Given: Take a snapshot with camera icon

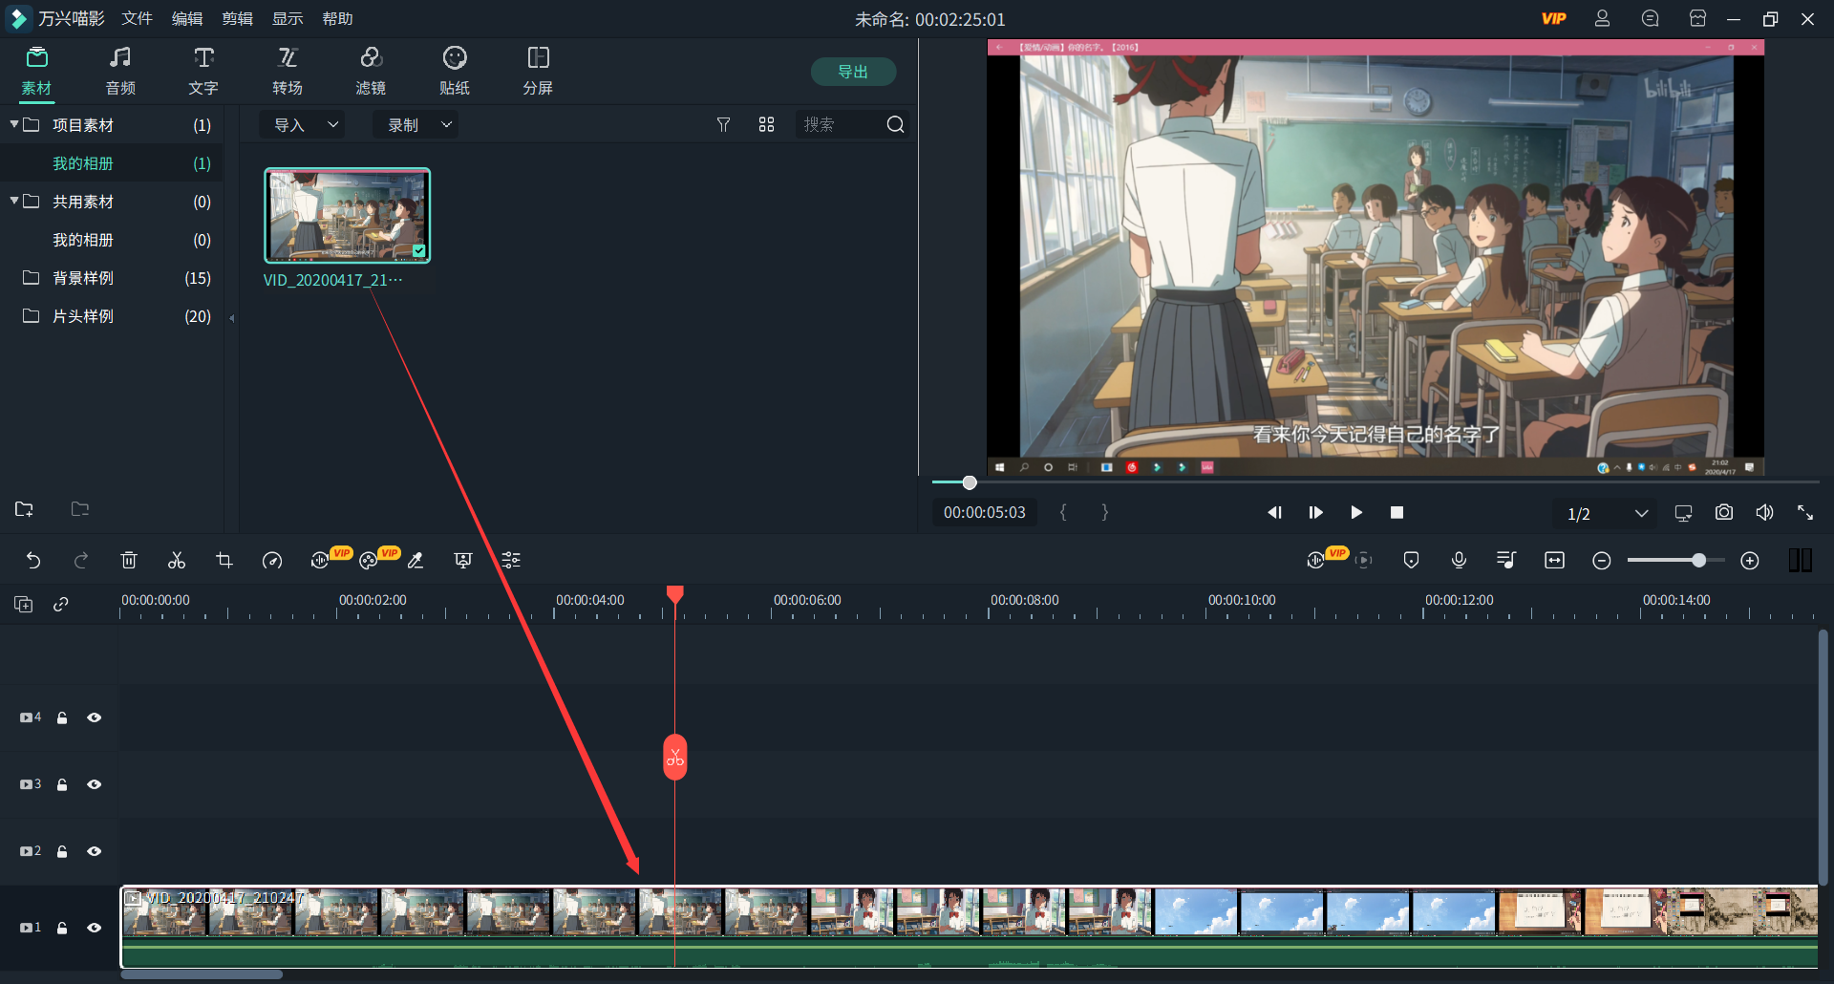Looking at the screenshot, I should click(x=1723, y=513).
